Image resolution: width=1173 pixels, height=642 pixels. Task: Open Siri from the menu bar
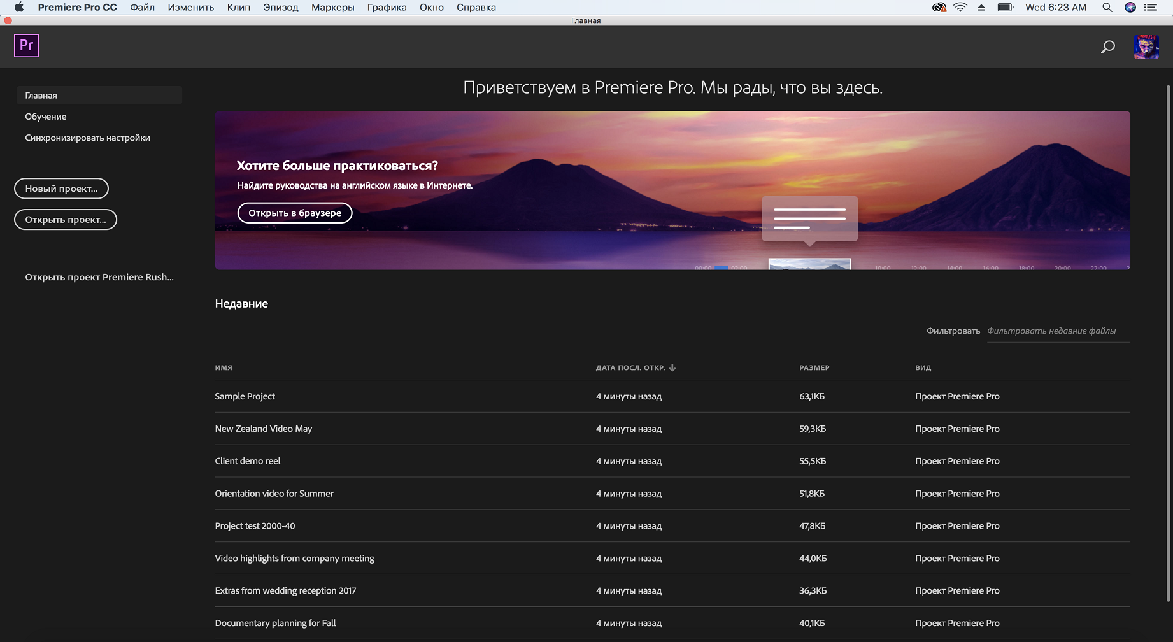(1130, 7)
